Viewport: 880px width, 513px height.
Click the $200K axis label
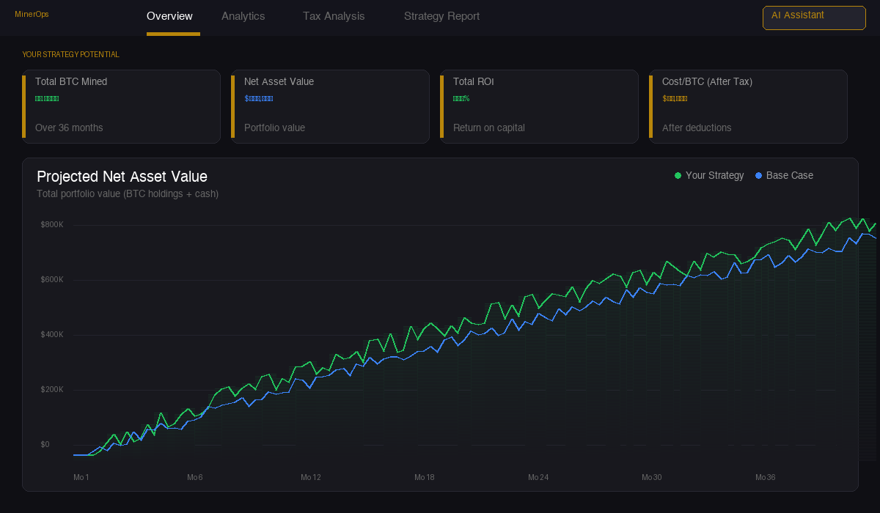click(x=52, y=389)
